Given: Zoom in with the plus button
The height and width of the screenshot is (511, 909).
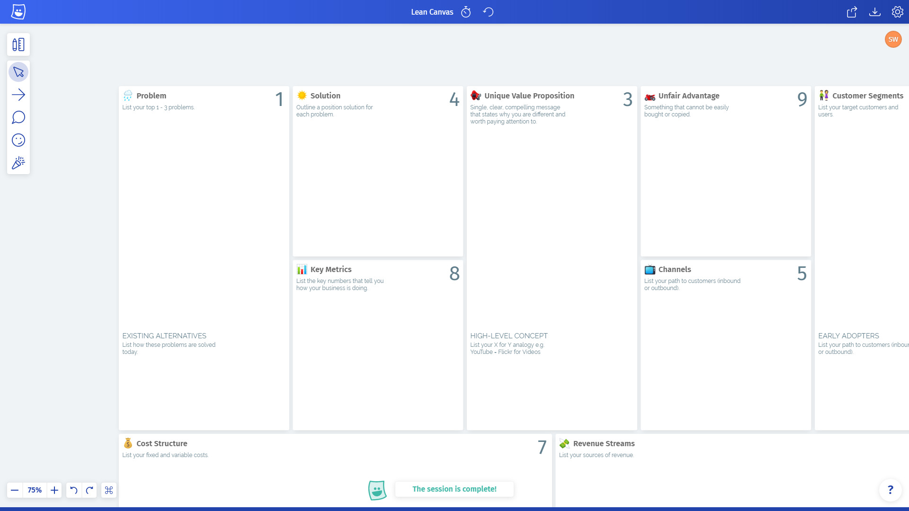Looking at the screenshot, I should [54, 490].
